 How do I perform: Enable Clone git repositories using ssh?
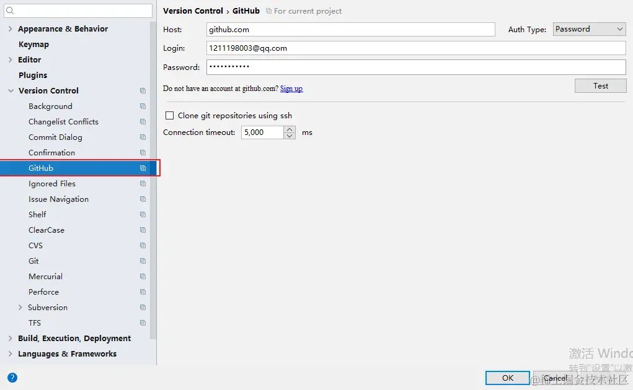pos(169,116)
